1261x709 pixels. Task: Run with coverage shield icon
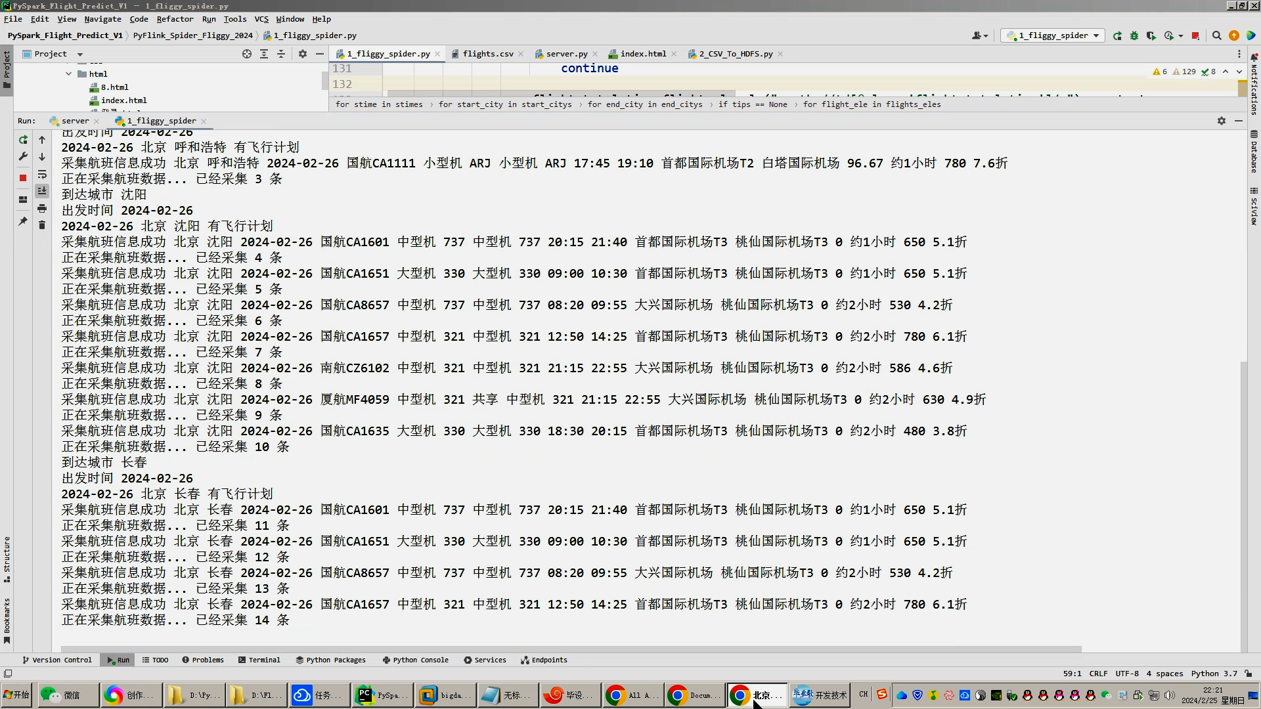[1151, 35]
